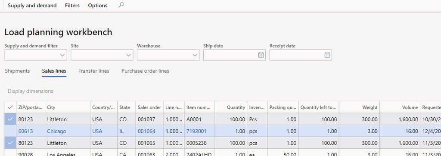Open the Ship date calendar picker
This screenshot has width=441, height=156.
(261, 55)
